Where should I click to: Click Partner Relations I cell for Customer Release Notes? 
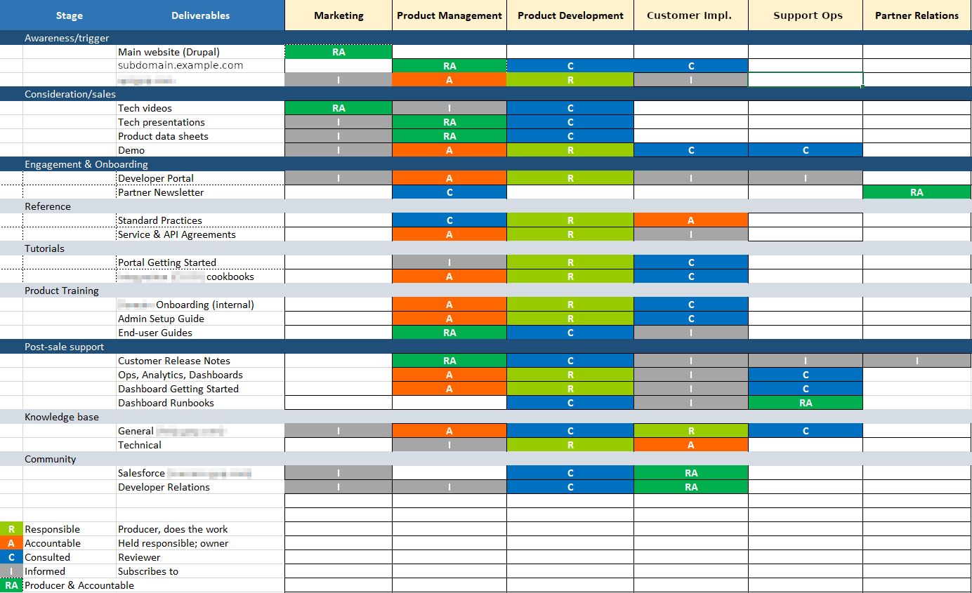coord(917,361)
